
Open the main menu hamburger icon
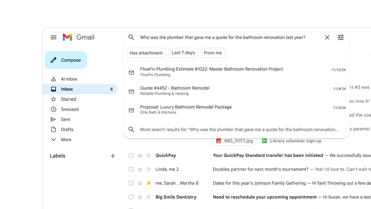click(x=54, y=37)
